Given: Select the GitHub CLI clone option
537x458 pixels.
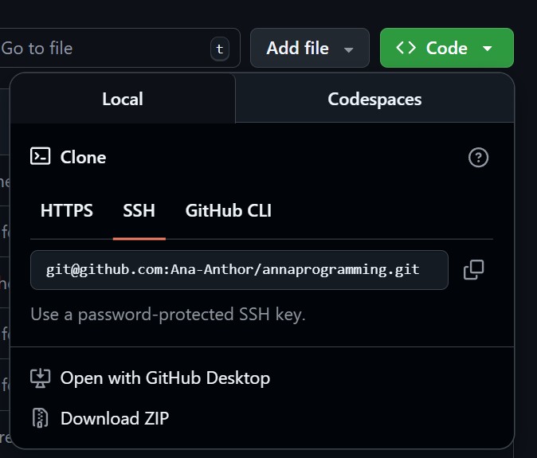Looking at the screenshot, I should [x=229, y=210].
